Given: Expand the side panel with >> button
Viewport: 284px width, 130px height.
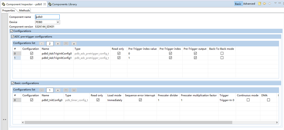Looking at the screenshot, I should [4, 120].
